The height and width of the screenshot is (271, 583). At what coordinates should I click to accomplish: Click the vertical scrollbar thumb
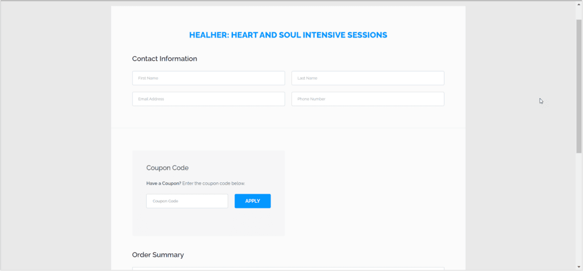click(x=579, y=86)
